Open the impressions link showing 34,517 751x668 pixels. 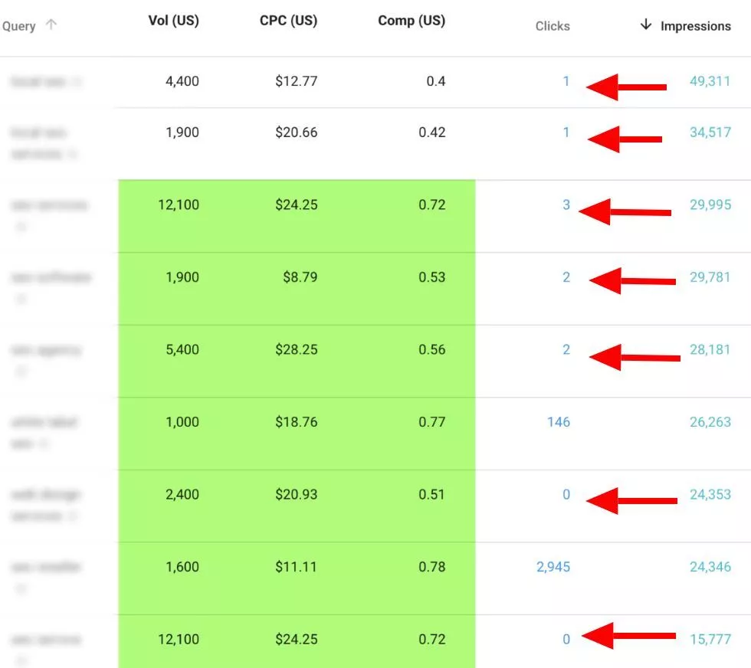tap(708, 132)
